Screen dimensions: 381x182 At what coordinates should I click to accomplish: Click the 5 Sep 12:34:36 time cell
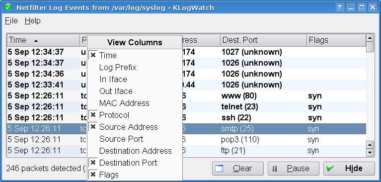pos(36,74)
